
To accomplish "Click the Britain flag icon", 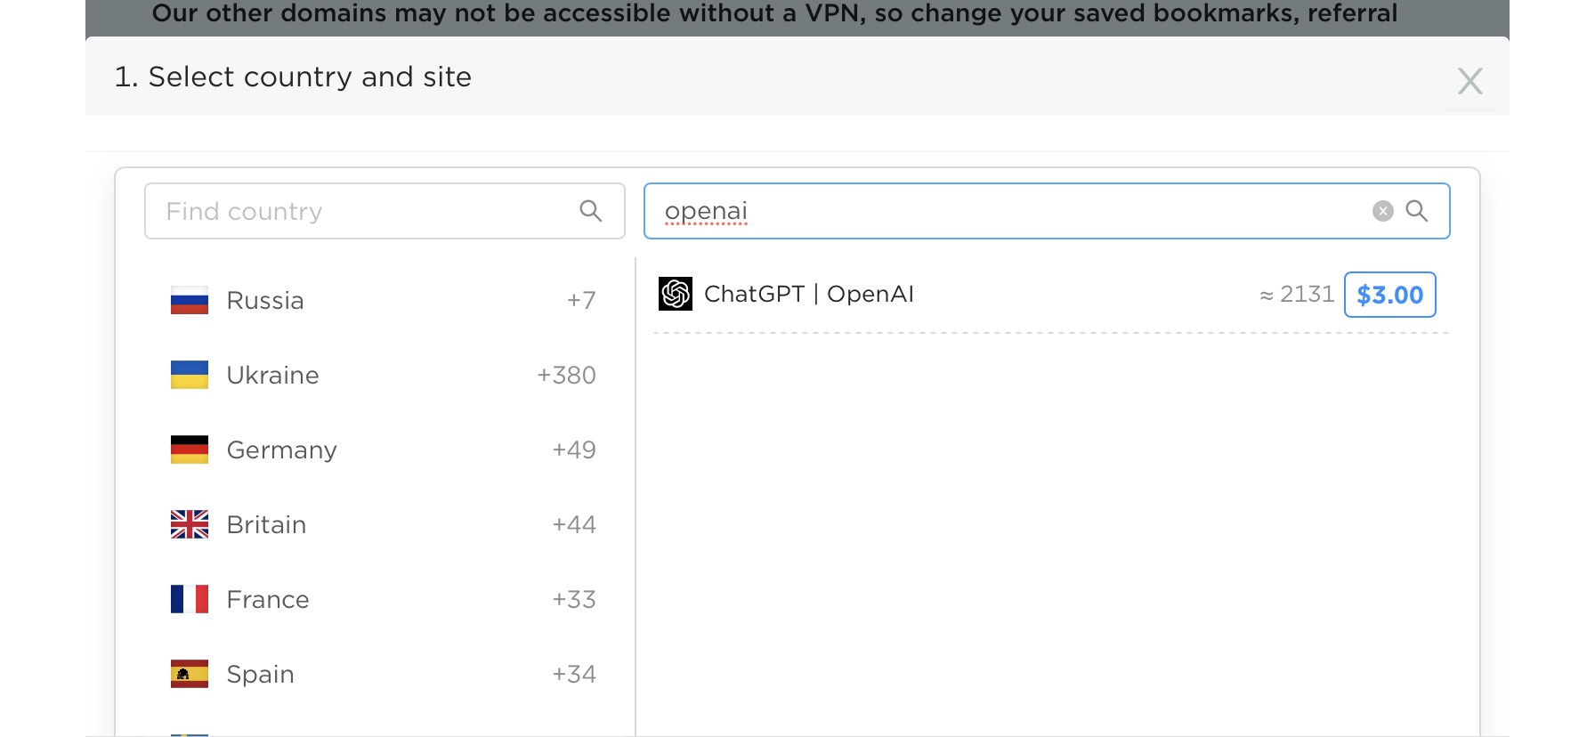I will click(x=190, y=524).
